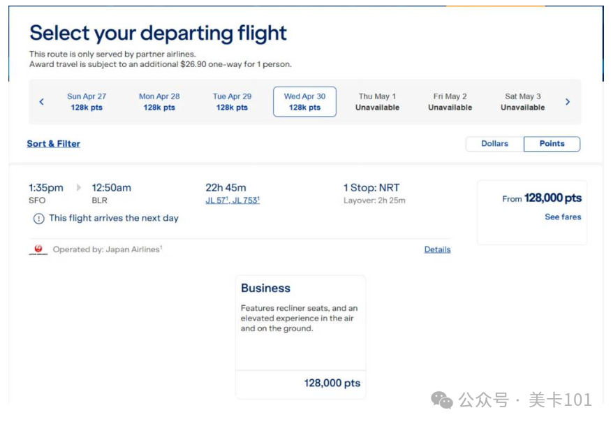Switch price display to Points
Viewport: 611px width, 424px height.
tap(552, 143)
